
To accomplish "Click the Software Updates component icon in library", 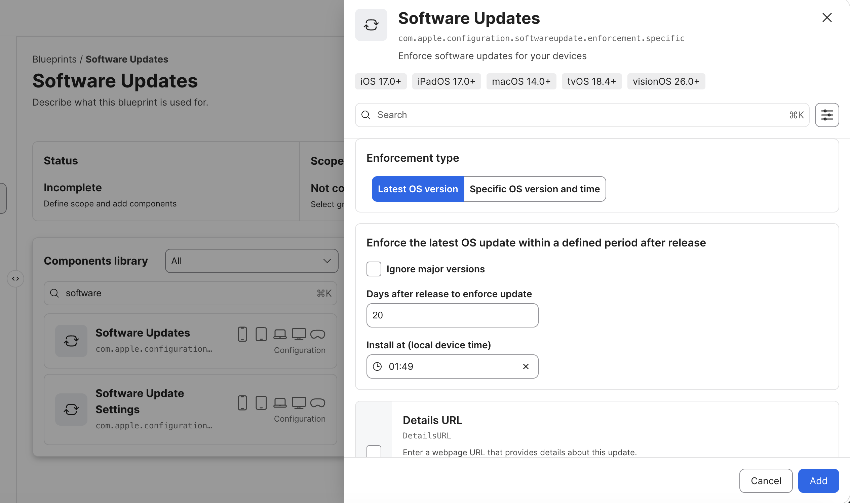I will pyautogui.click(x=71, y=341).
